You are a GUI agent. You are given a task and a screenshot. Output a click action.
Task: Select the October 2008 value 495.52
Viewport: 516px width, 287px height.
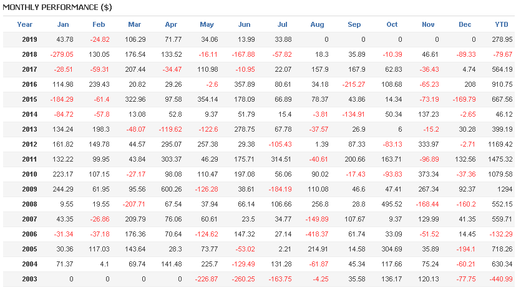click(x=392, y=205)
